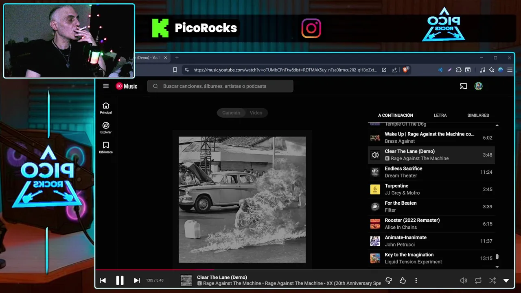Click search box Buscar canciones, álbumes
This screenshot has width=521, height=293.
point(220,86)
